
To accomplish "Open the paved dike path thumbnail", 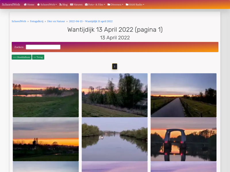I will [183, 95].
